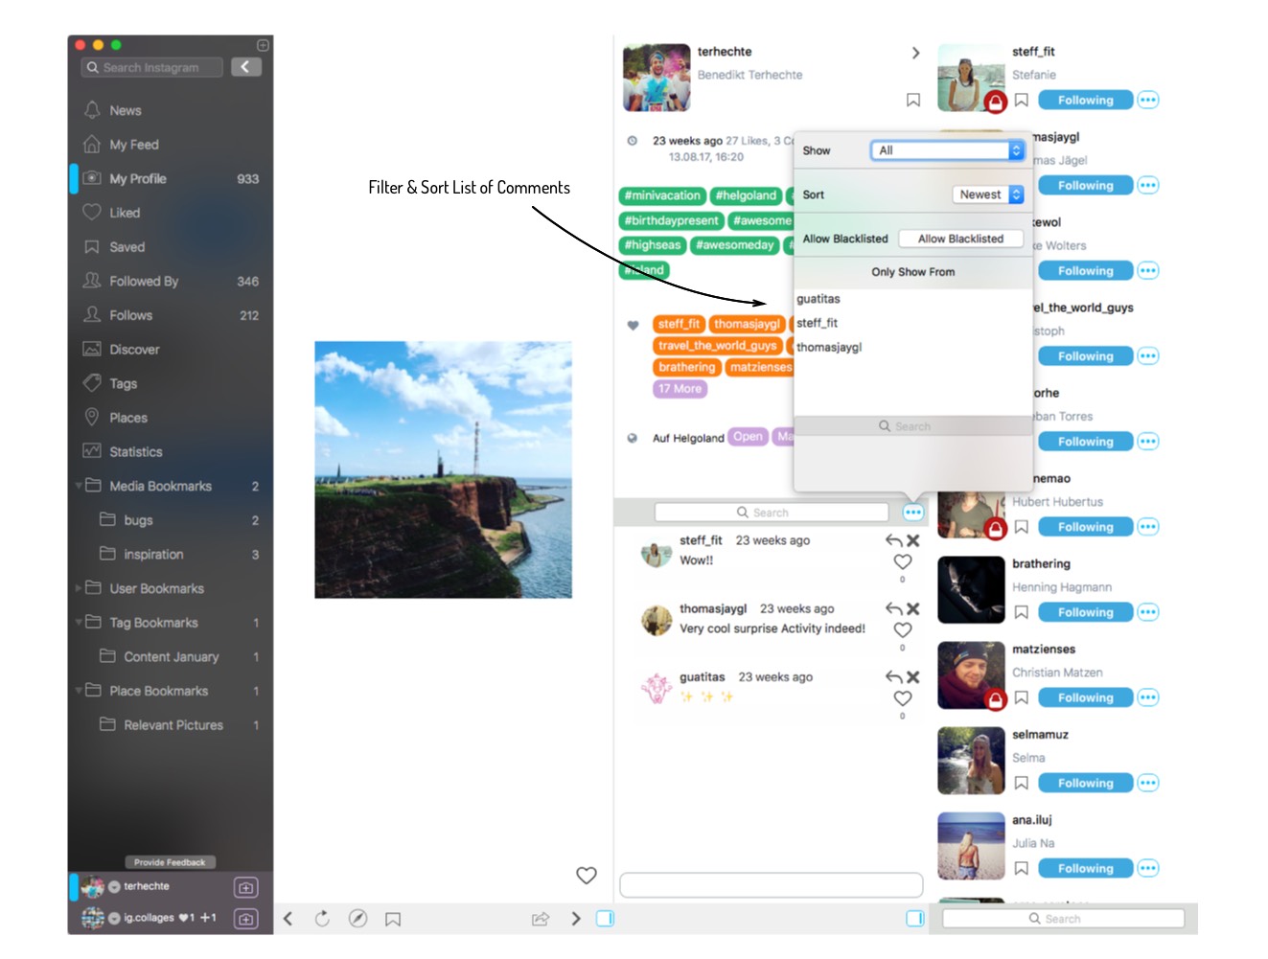Click add-post icon beside terhechte account
The image size is (1268, 959).
coord(246,888)
